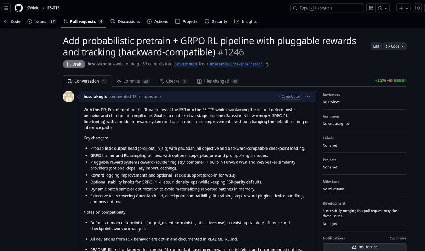Open the Issues tab
Image resolution: width=425 pixels, height=251 pixels.
[42, 22]
